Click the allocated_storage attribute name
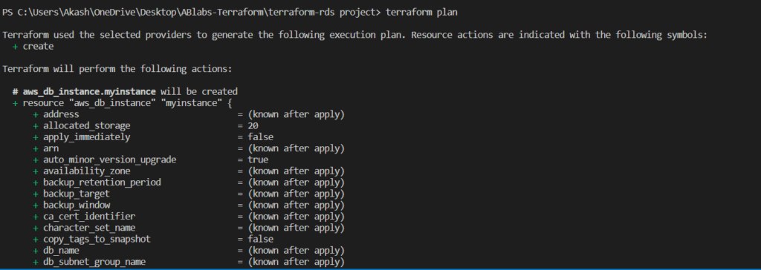Image resolution: width=761 pixels, height=270 pixels. pos(87,126)
